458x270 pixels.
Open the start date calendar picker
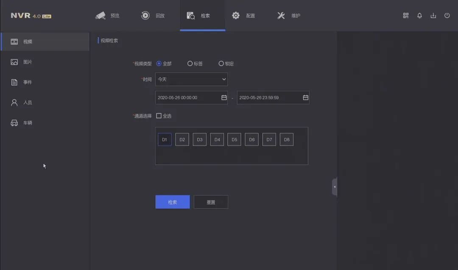pos(224,98)
